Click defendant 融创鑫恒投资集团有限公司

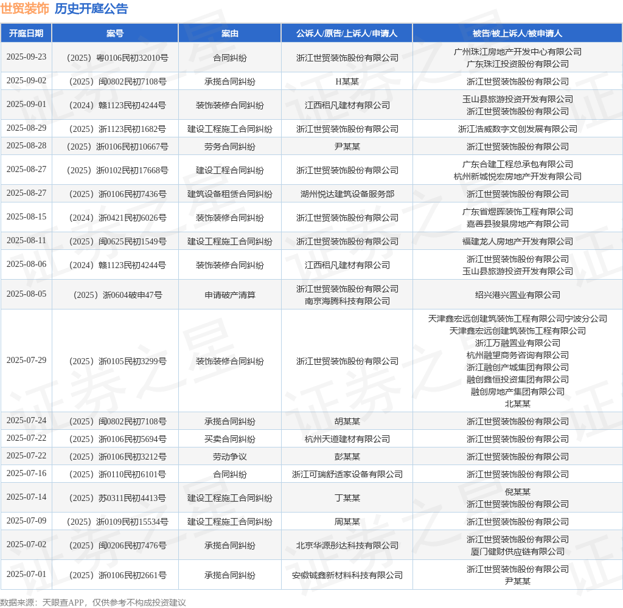click(x=517, y=379)
